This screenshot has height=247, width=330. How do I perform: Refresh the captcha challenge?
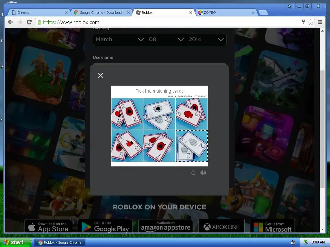tap(193, 173)
